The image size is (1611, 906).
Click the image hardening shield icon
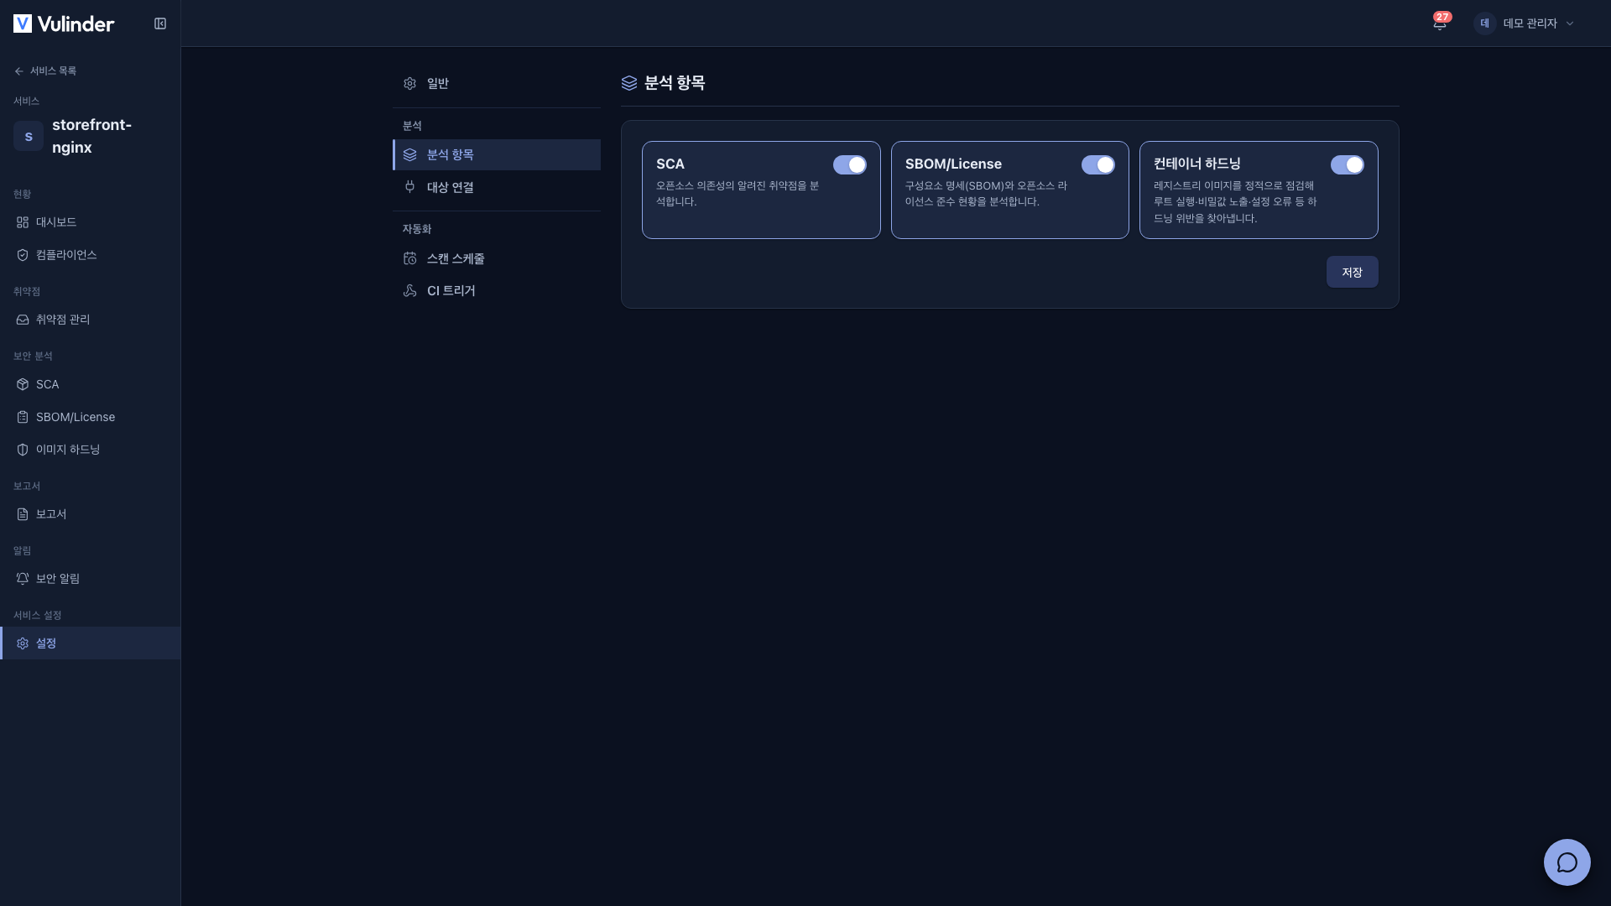(23, 450)
